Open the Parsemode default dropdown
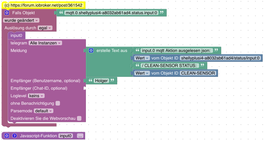Screen dimensions: 266x141 pyautogui.click(x=44, y=111)
